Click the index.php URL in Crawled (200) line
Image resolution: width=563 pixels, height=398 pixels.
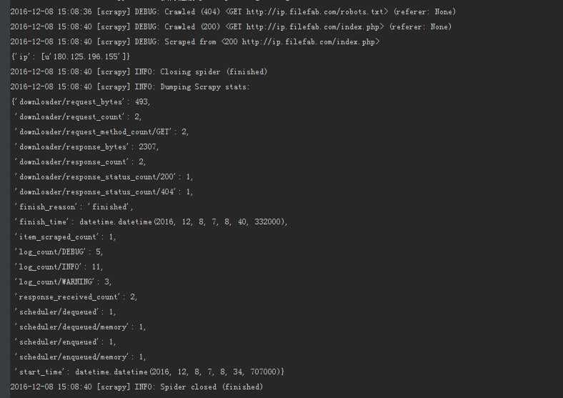click(x=312, y=27)
